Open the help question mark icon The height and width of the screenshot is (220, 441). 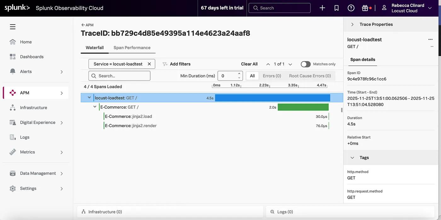(351, 8)
